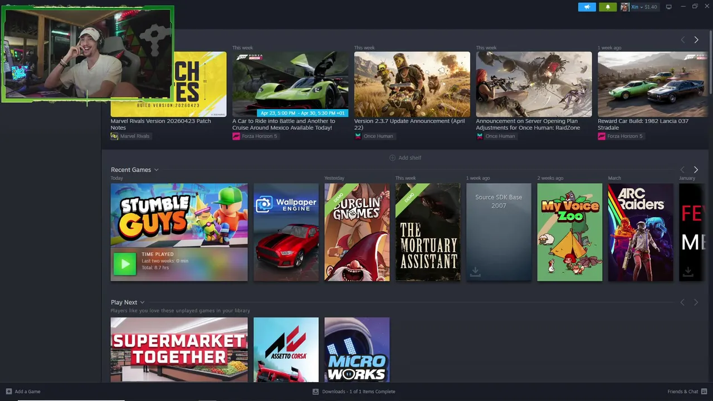
Task: Click download icon on Source SDK Base 2007
Action: coord(475,271)
